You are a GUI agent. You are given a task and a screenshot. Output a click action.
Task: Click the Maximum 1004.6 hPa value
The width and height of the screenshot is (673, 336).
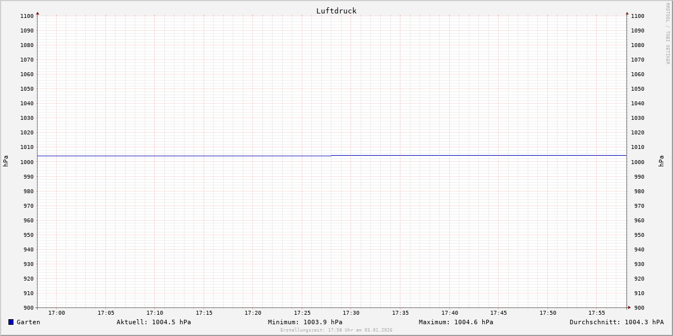coord(456,322)
